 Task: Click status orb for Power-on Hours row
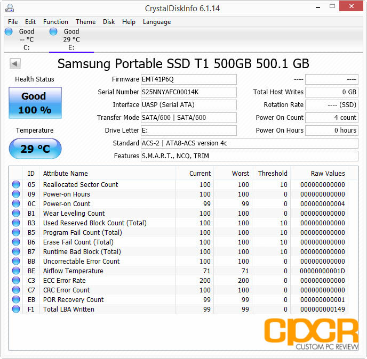tap(16, 194)
